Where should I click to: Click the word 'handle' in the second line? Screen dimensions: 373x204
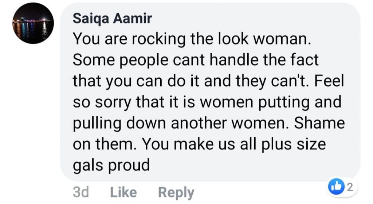[234, 59]
